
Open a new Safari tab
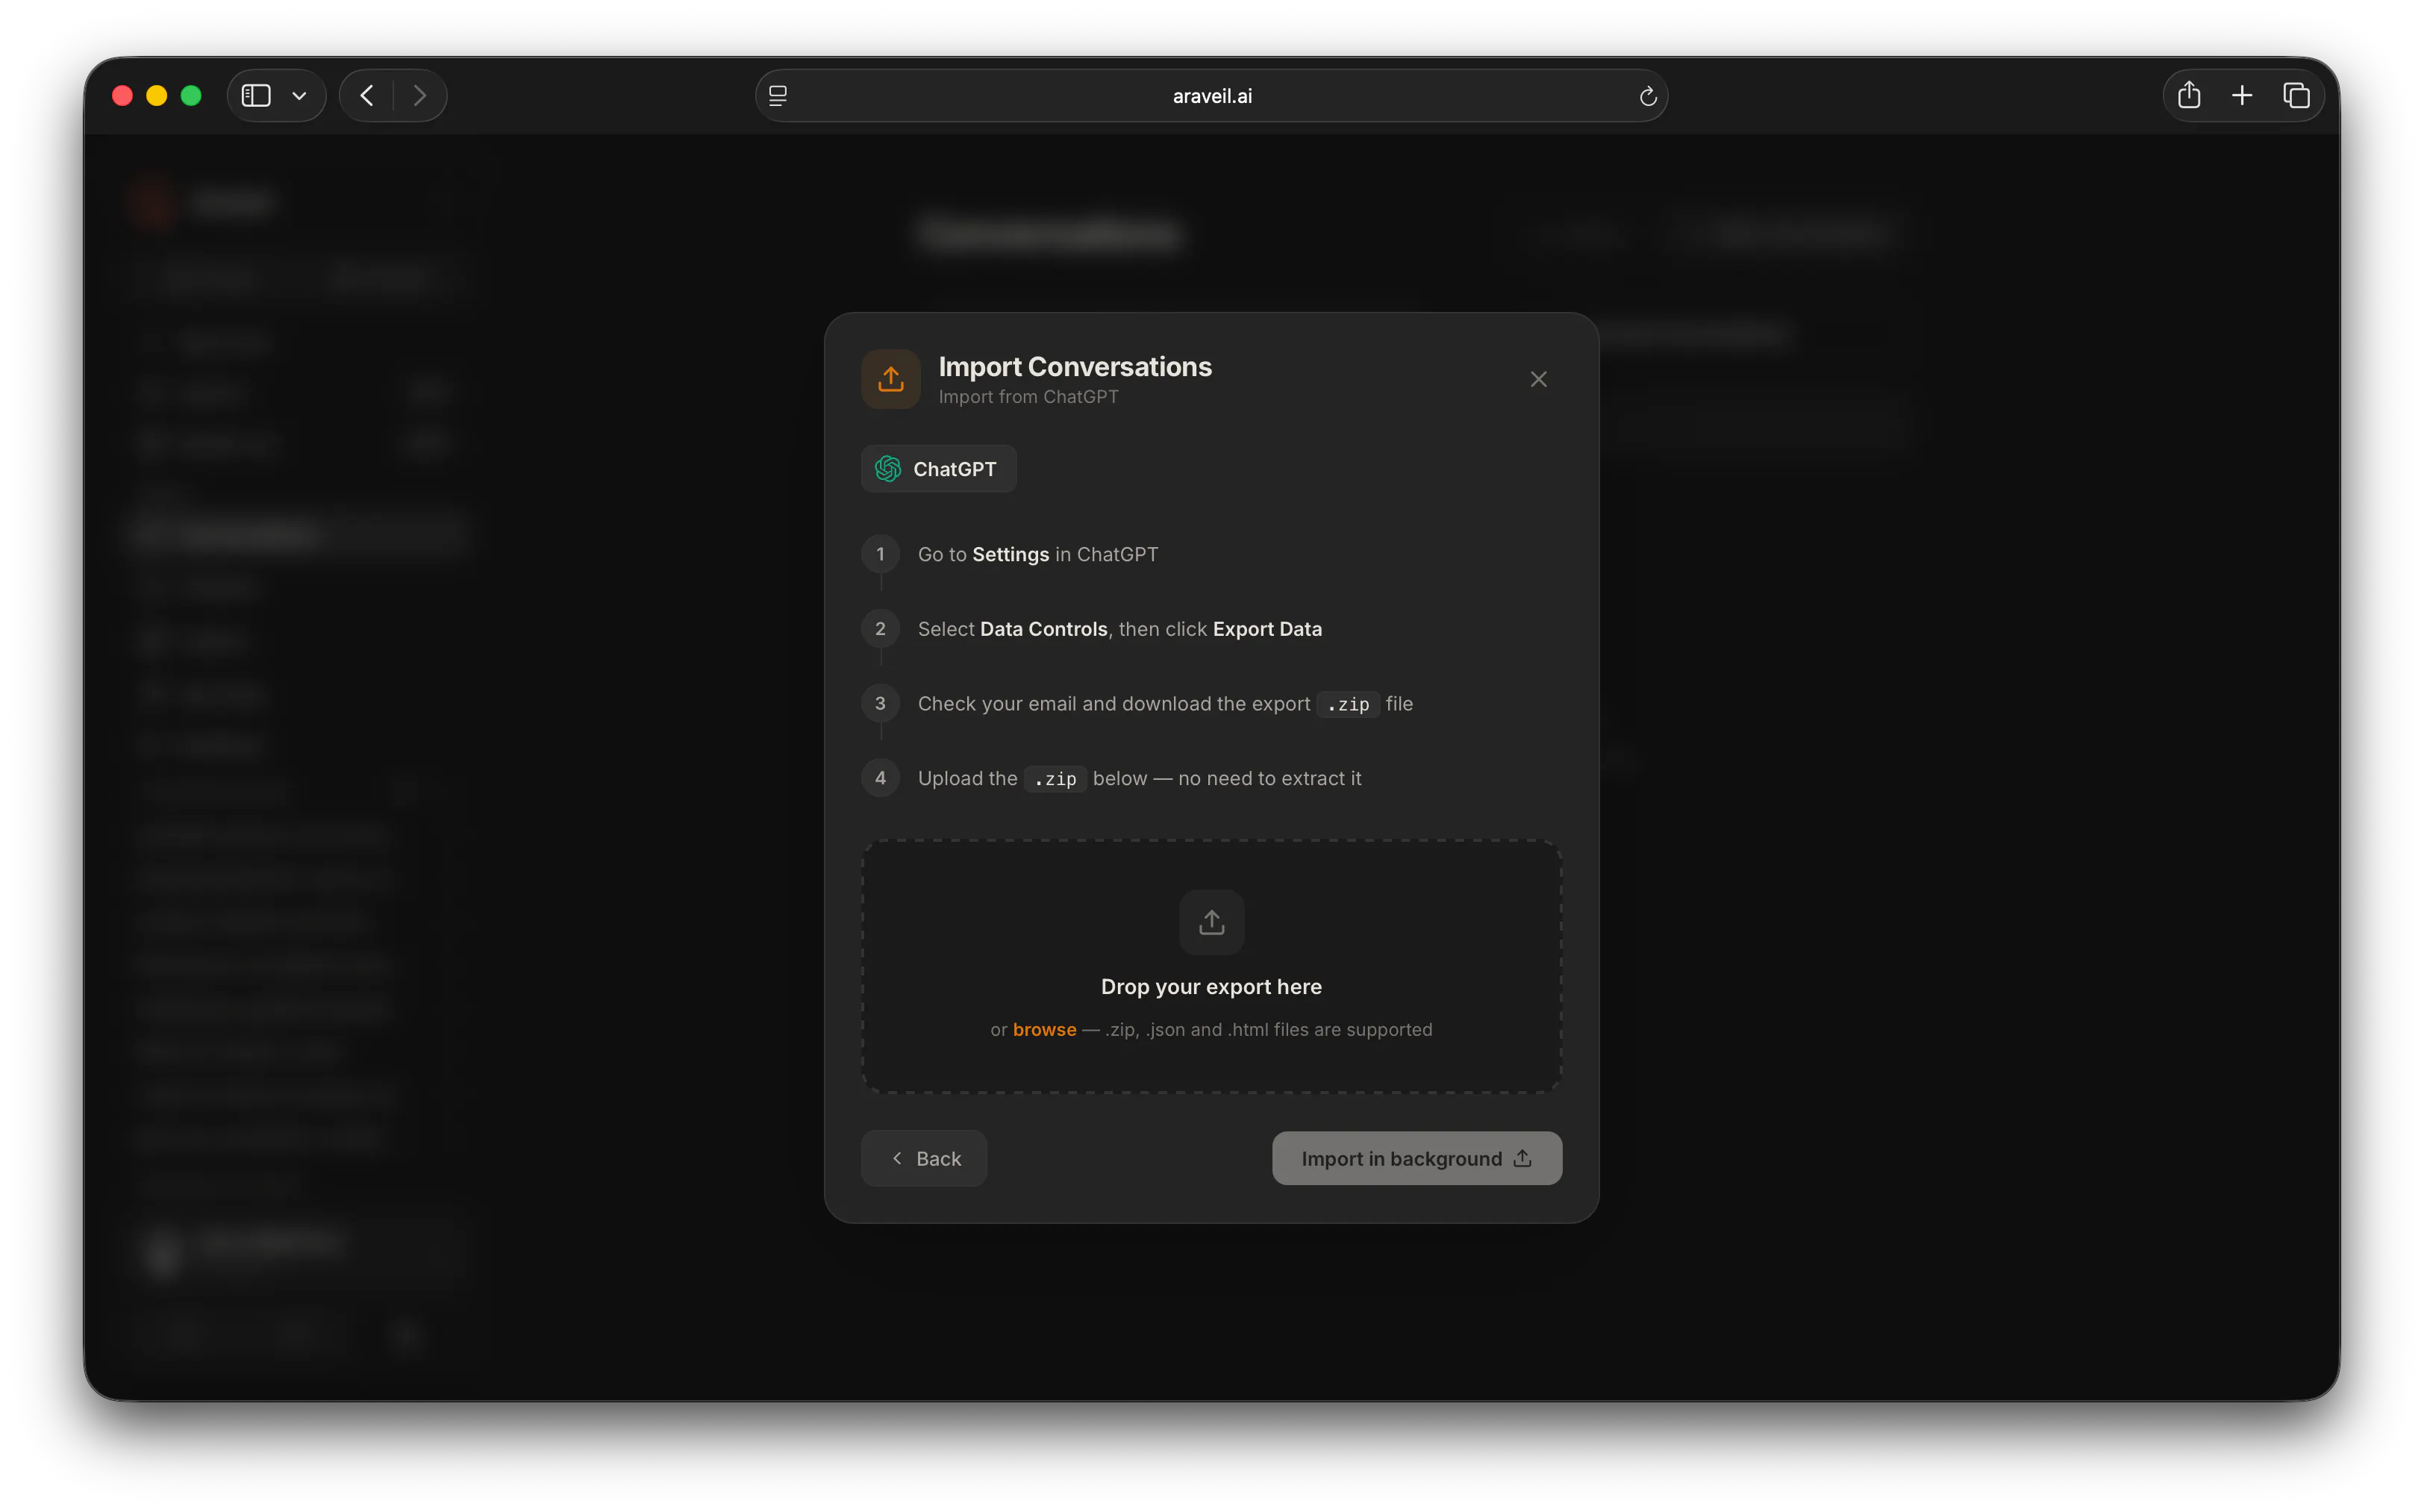pos(2242,95)
